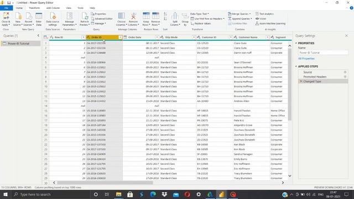
Task: Open File Explorer from the taskbar
Action: (x=118, y=194)
